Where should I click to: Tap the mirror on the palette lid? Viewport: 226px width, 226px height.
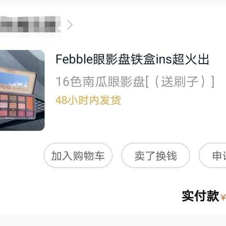[x=14, y=79]
